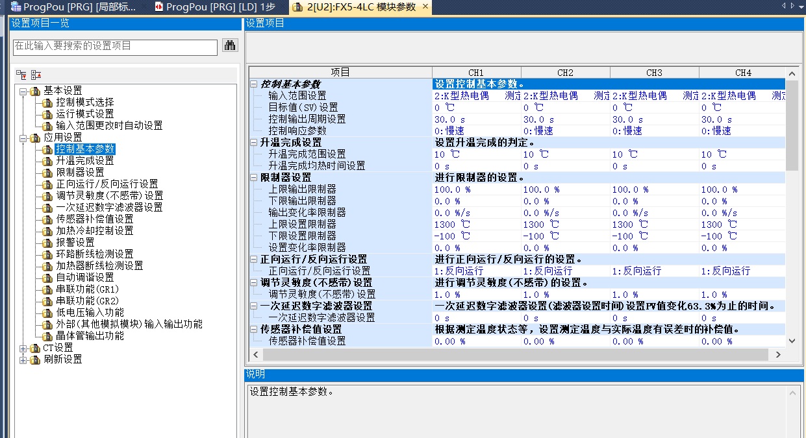Open the tab list dropdown arrow
Viewport: 806px width, 438px height.
800,6
